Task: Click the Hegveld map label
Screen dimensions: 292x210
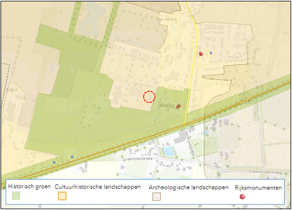Action: 235,57
